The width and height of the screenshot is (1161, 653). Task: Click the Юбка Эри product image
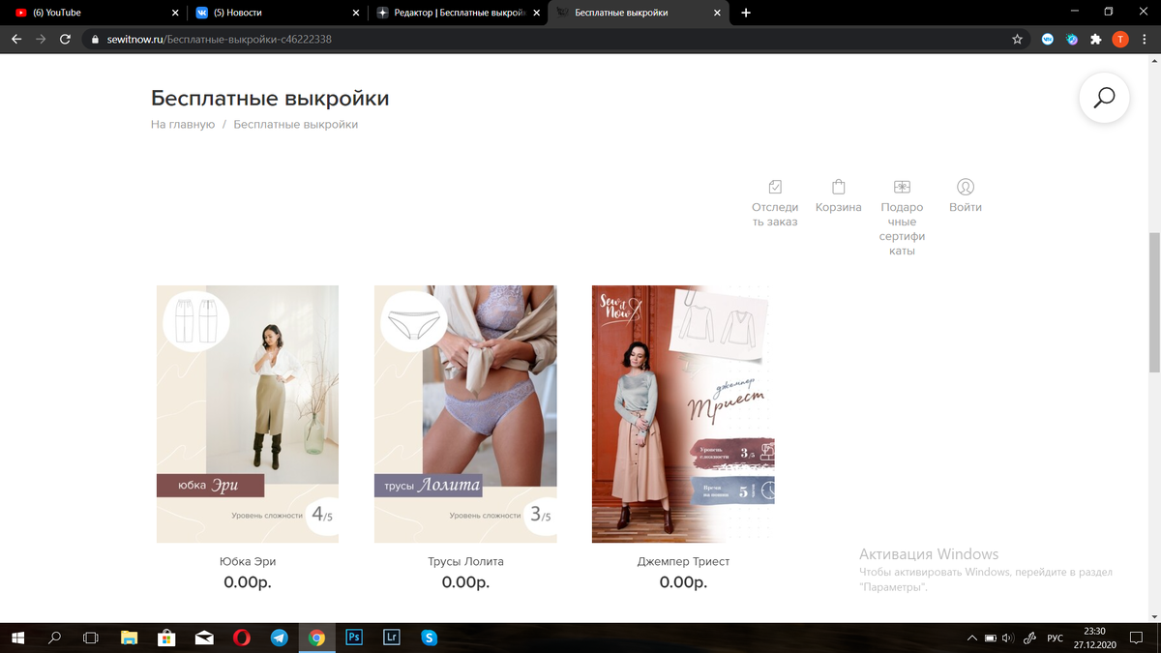pos(248,414)
